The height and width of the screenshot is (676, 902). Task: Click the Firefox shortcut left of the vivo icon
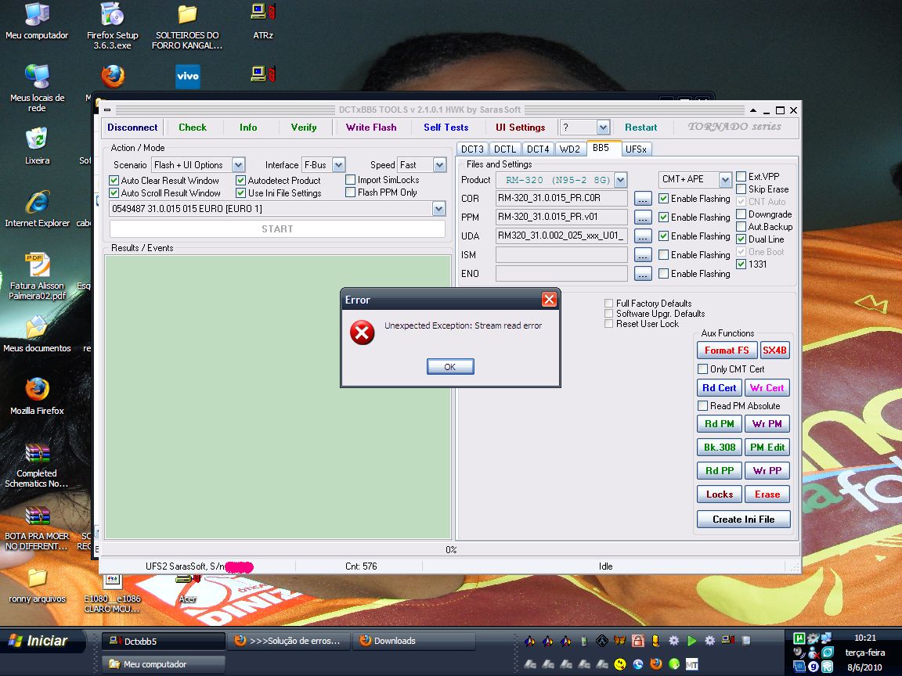pos(113,77)
